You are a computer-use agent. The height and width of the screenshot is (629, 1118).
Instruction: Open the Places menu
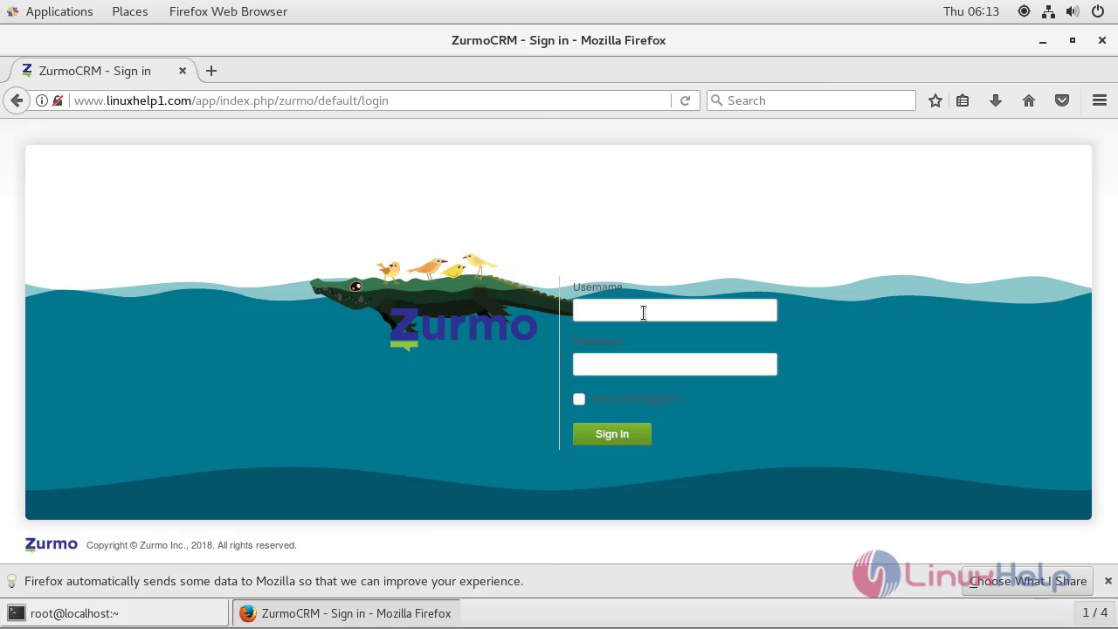tap(130, 11)
